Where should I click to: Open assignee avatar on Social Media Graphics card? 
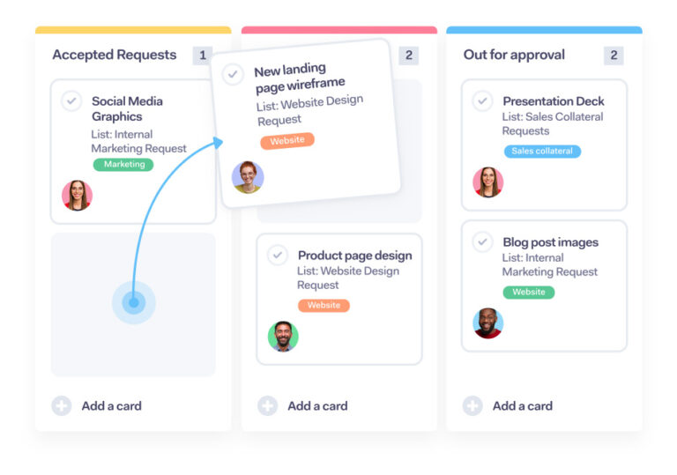click(x=77, y=195)
